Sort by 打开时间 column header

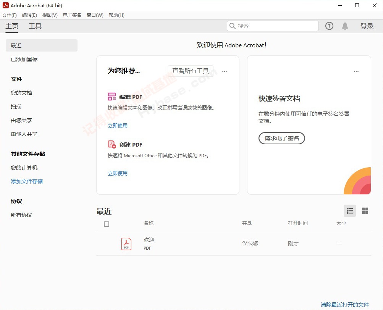pyautogui.click(x=298, y=223)
